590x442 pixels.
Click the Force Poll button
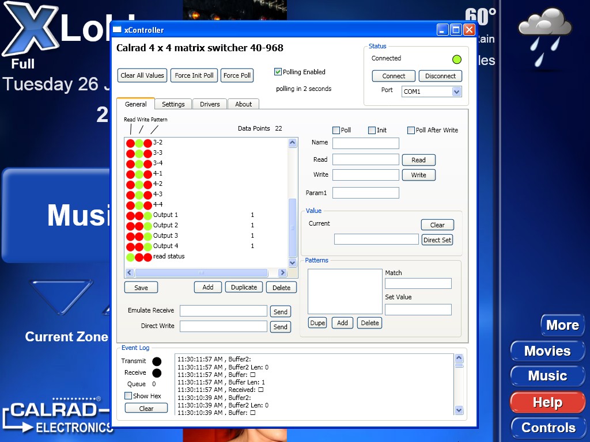pos(237,75)
